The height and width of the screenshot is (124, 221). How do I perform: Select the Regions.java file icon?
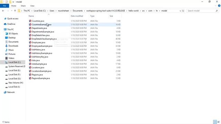pos(30,75)
